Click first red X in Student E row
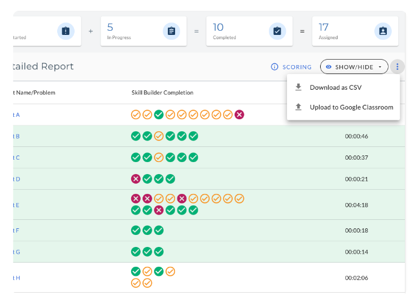Image resolution: width=420 pixels, height=306 pixels. (x=136, y=198)
